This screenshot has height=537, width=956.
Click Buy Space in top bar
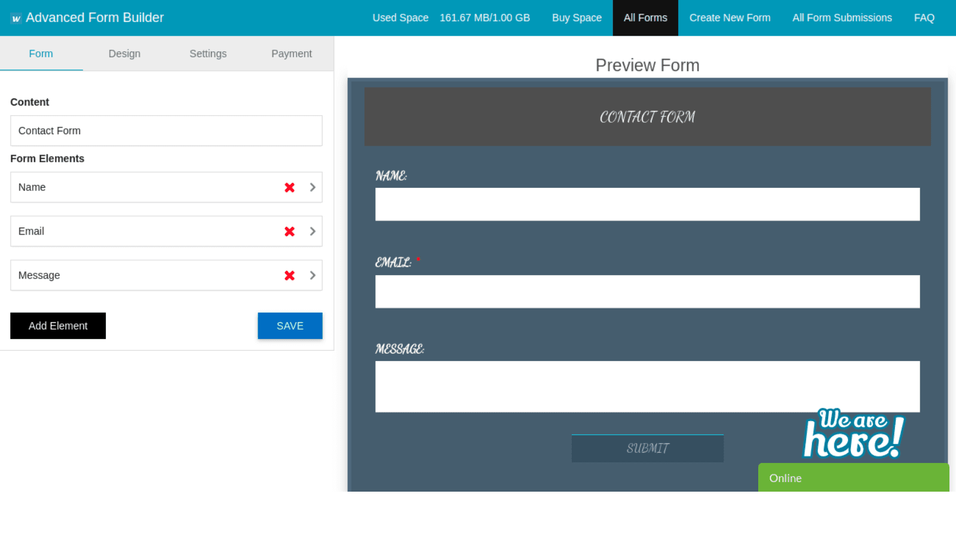(x=577, y=17)
